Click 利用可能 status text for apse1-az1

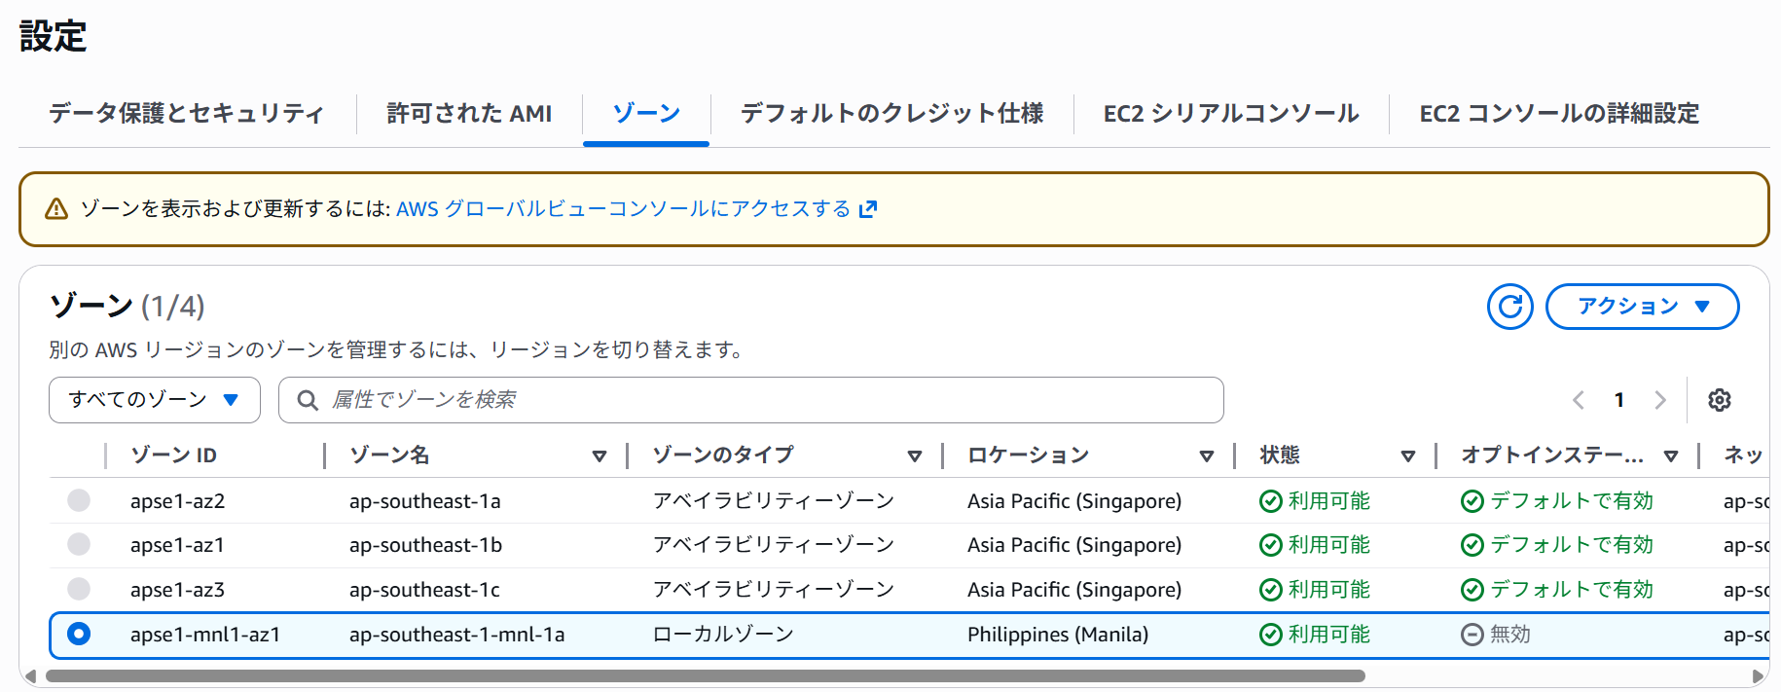click(x=1329, y=545)
